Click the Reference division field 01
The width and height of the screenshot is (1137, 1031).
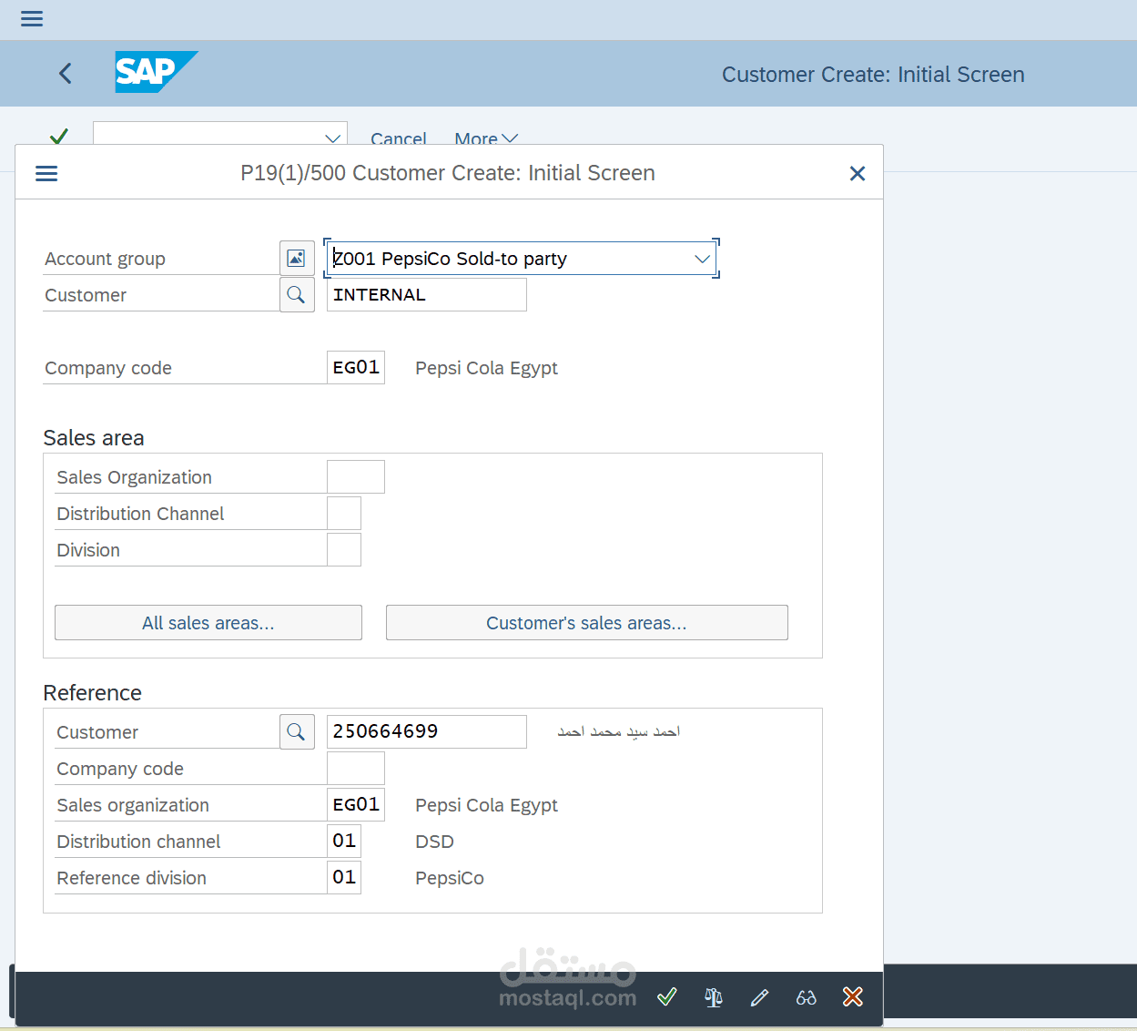tap(344, 878)
